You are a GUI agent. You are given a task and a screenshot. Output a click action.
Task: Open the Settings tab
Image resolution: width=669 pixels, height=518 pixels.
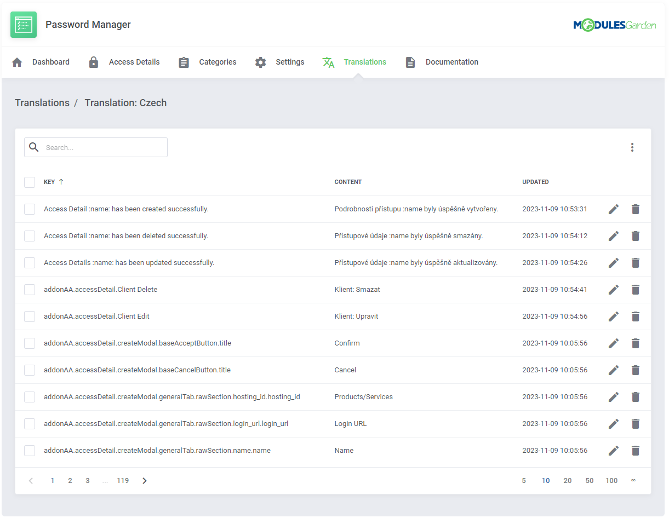coord(279,62)
